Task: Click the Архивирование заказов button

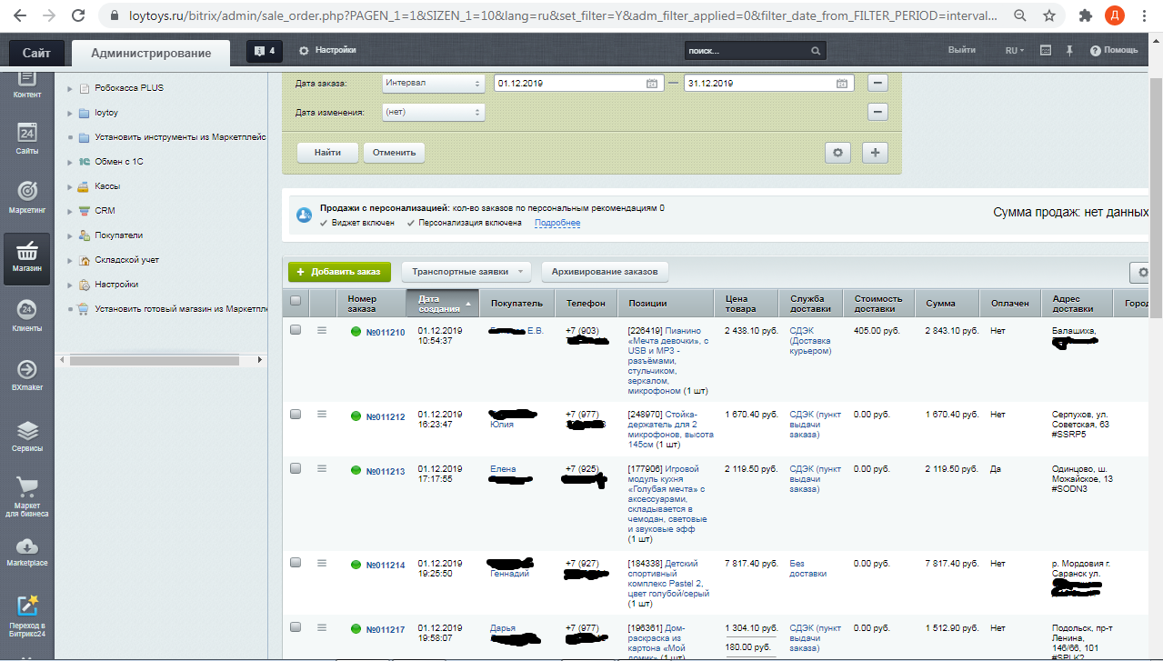Action: click(x=605, y=272)
